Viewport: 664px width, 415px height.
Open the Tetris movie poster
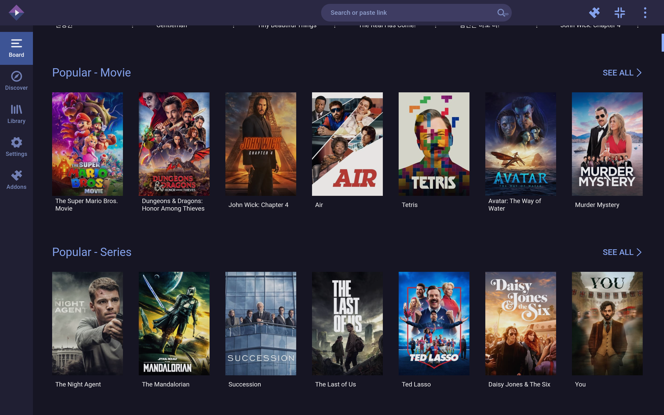[434, 144]
